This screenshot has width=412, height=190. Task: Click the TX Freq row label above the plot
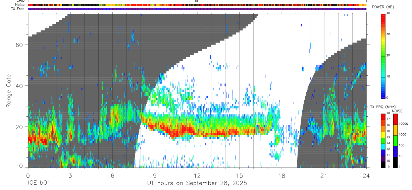pos(18,8)
